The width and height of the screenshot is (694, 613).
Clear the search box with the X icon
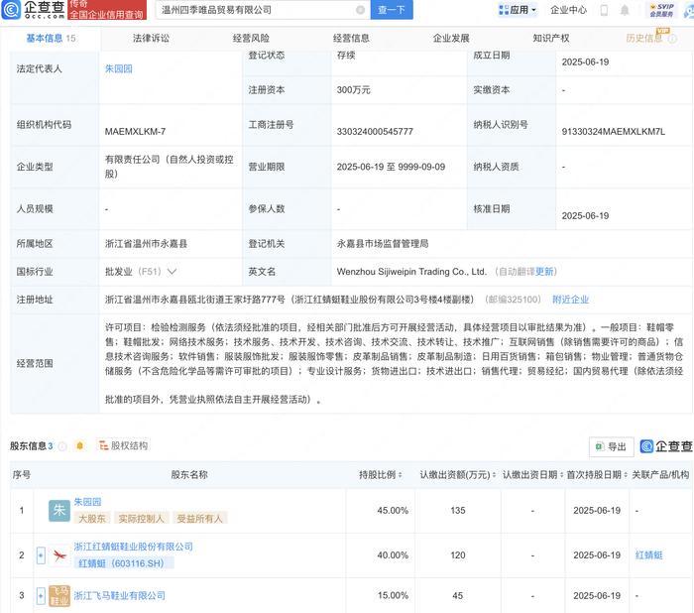click(360, 10)
